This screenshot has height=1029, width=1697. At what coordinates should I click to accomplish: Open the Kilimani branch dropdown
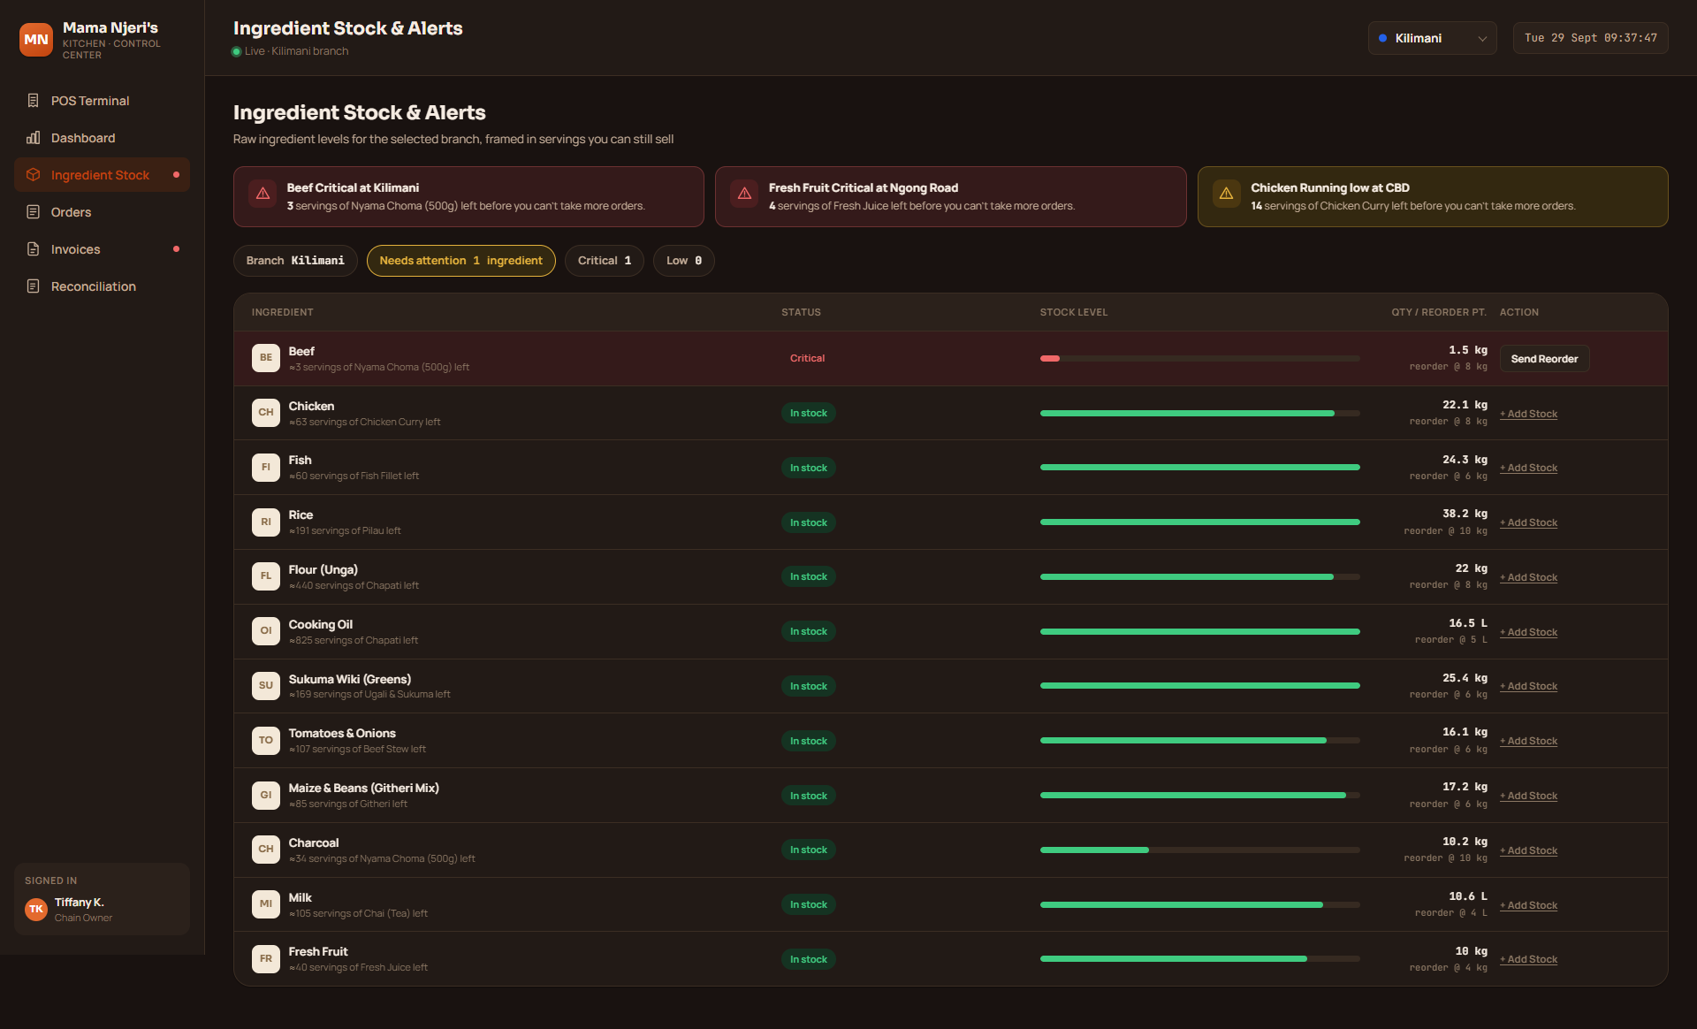coord(1432,38)
